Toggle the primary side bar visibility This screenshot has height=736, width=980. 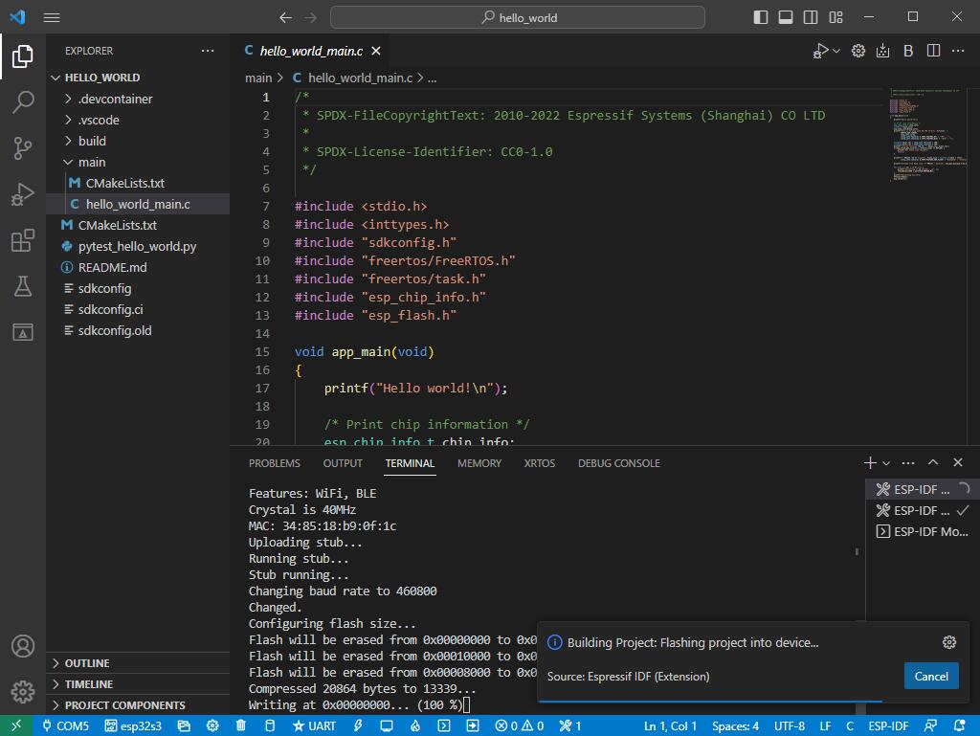761,17
